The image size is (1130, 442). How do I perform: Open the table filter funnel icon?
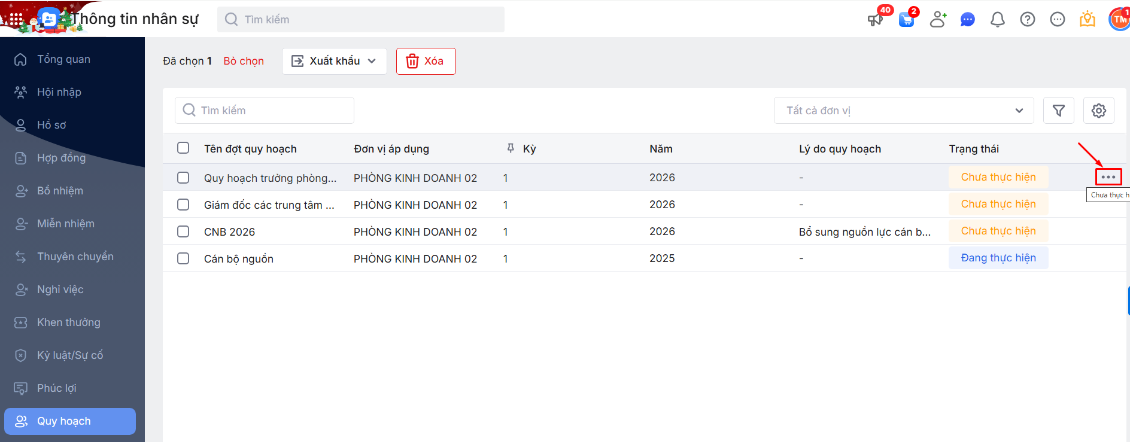click(x=1058, y=111)
